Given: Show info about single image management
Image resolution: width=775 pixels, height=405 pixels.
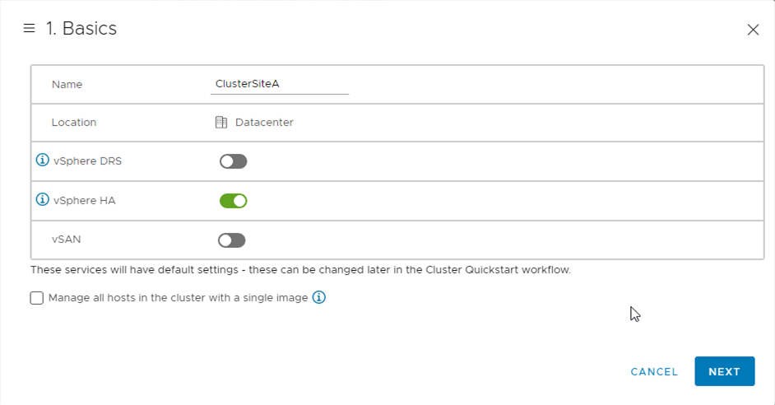Looking at the screenshot, I should 319,297.
